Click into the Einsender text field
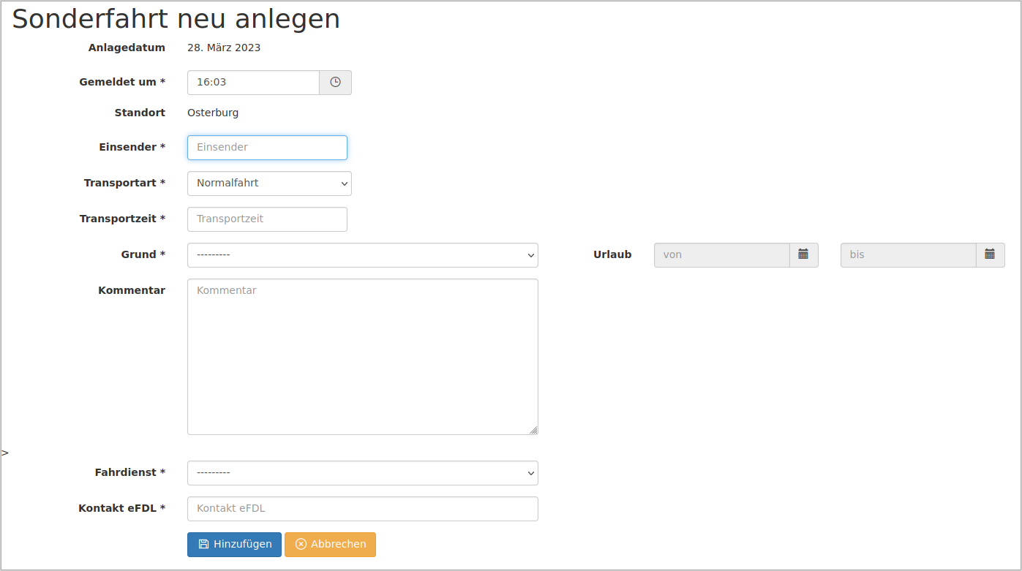This screenshot has height=571, width=1022. tap(267, 148)
